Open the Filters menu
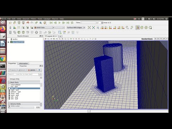Image resolution: width=172 pixels, height=129 pixels. click(33, 19)
